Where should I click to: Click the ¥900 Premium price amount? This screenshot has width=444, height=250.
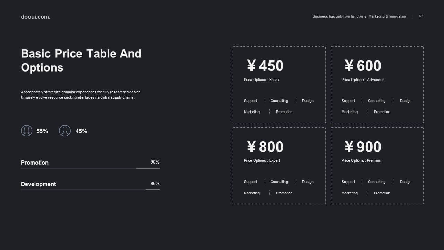coord(363,147)
